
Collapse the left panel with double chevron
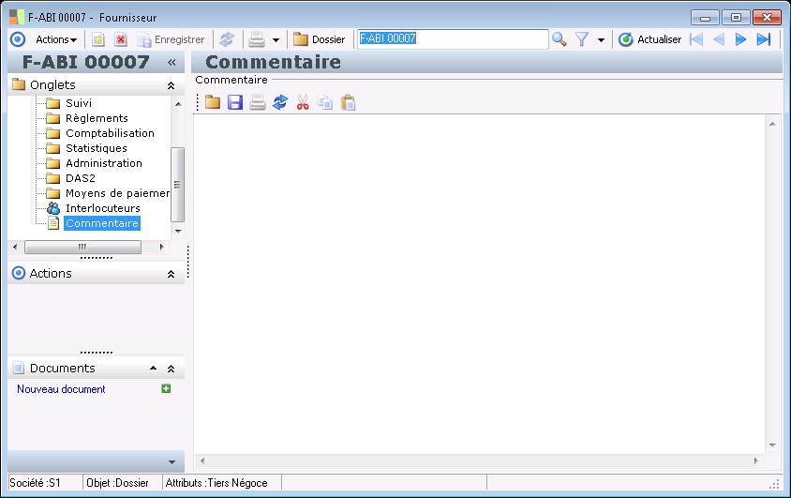click(172, 62)
